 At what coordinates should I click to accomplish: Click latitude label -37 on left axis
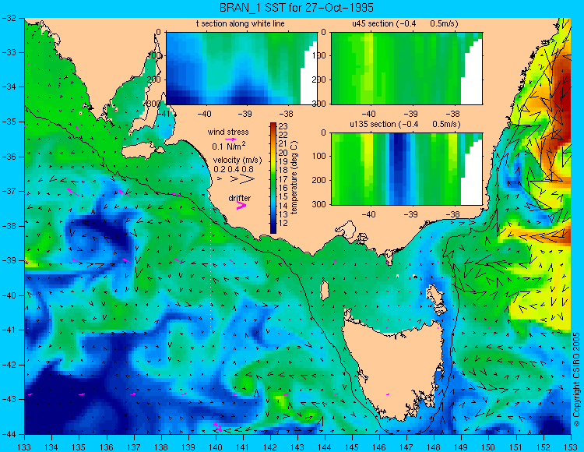pos(9,191)
